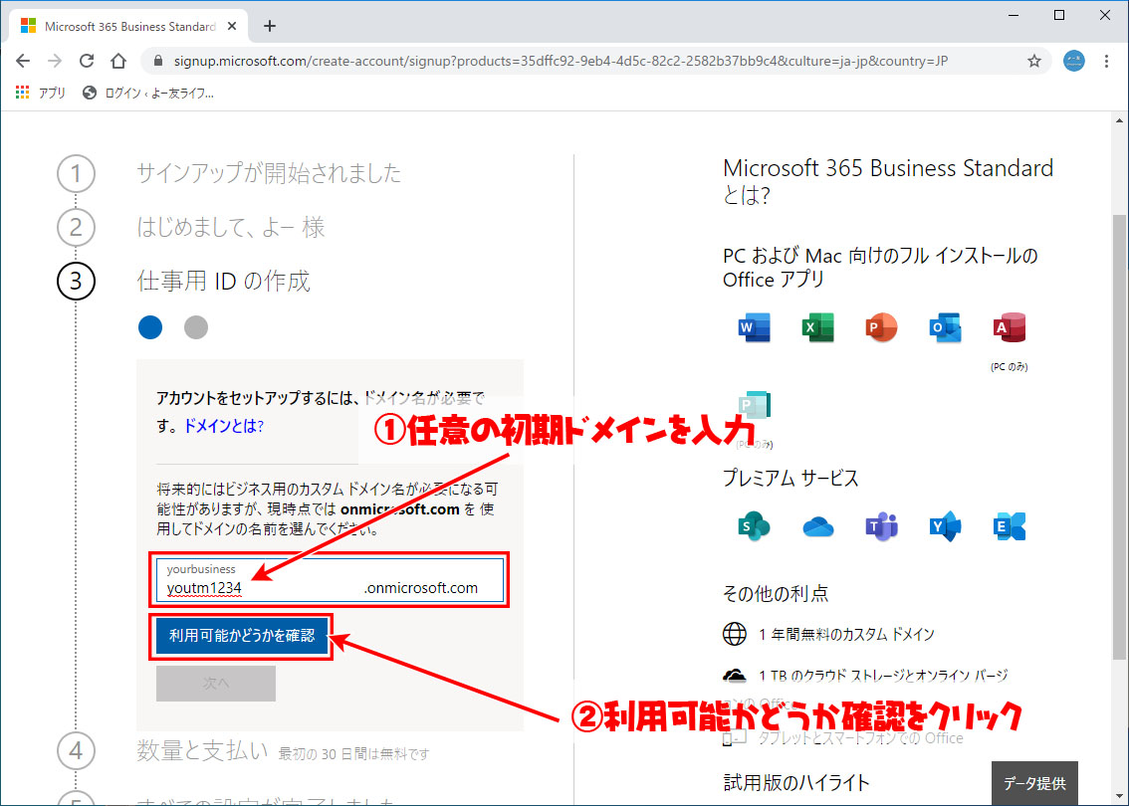Screen dimensions: 1129x806
Task: Go back to the previous page
Action: pyautogui.click(x=23, y=61)
